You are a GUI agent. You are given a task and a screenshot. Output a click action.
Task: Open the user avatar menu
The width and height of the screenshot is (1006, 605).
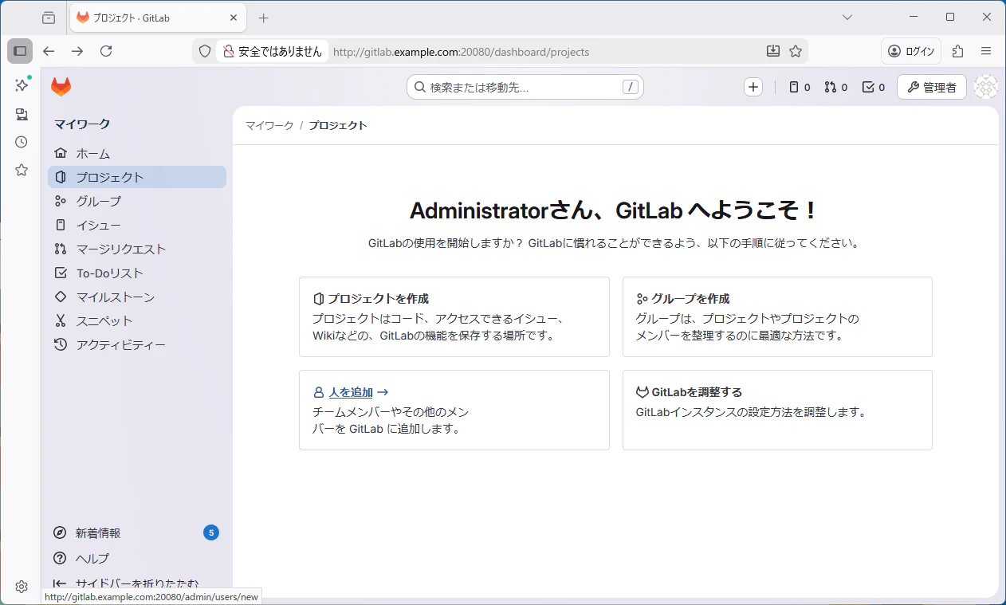point(986,88)
